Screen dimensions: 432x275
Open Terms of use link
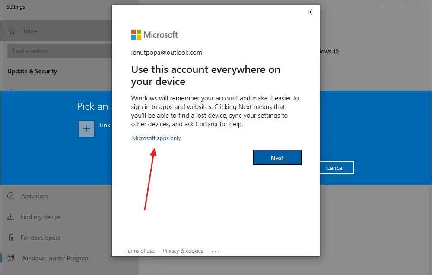(140, 251)
